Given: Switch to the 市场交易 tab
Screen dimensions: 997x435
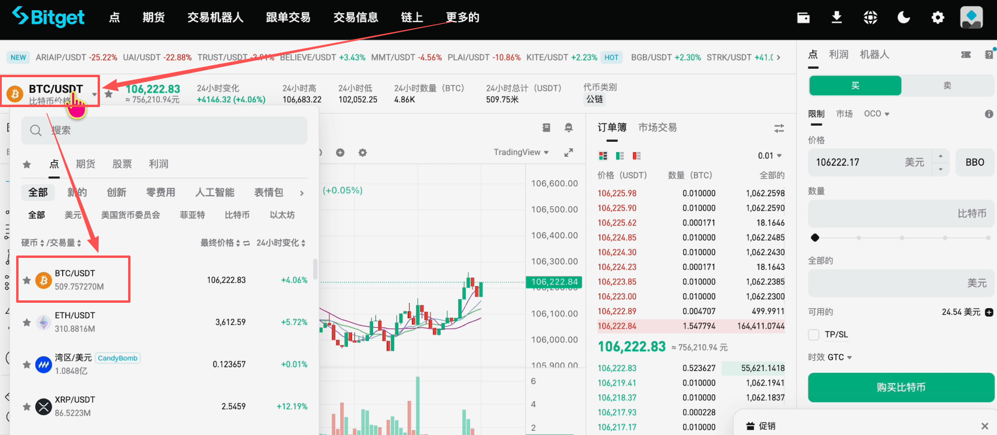Looking at the screenshot, I should tap(657, 127).
